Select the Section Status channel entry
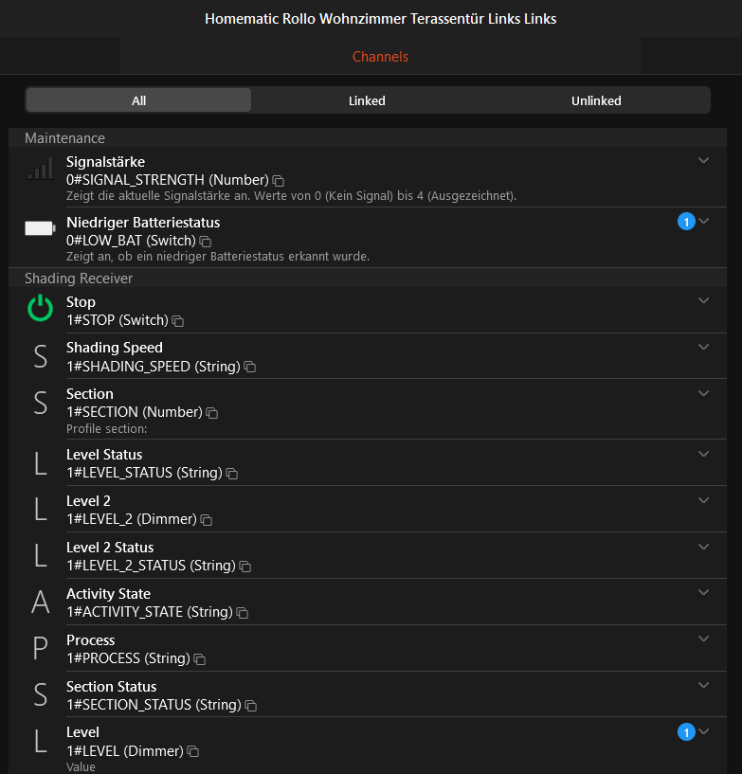 (x=111, y=687)
